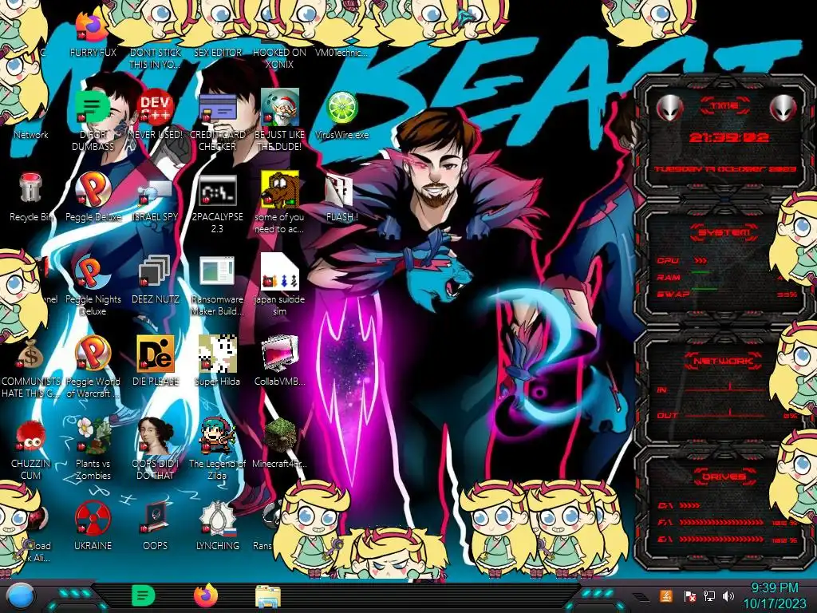The height and width of the screenshot is (613, 817).
Task: Launch Plants vs Zombies
Action: (x=93, y=436)
